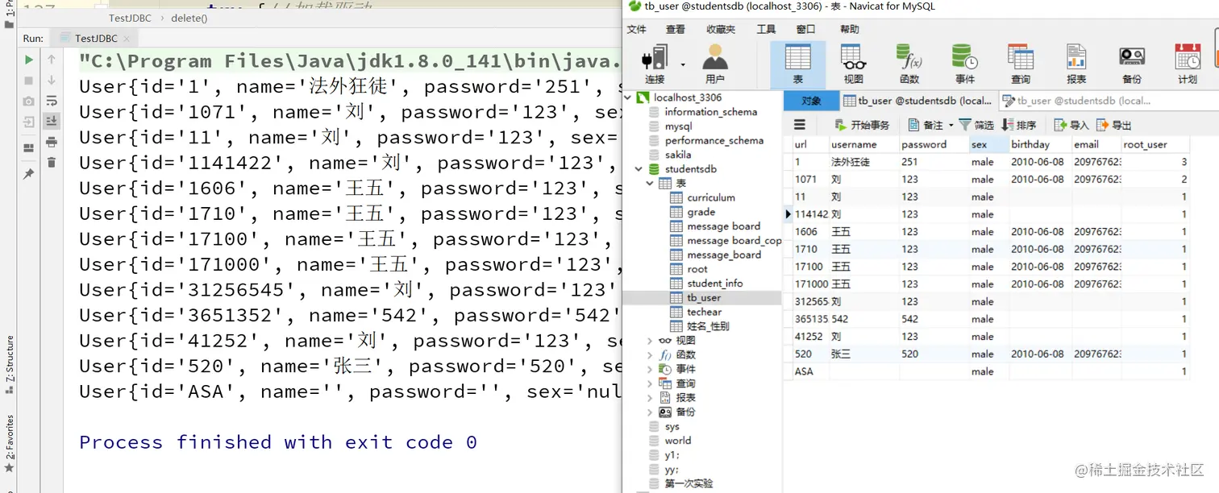Viewport: 1219px width, 493px height.
Task: Collapse the 表 tables folder
Action: click(x=650, y=184)
